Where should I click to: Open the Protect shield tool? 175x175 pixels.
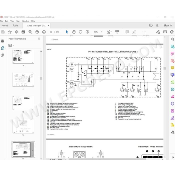click(x=172, y=104)
